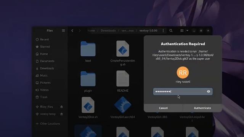This screenshot has width=244, height=137.
Task: Click the VentoyGUI.i386 file label
Action: 157,117
